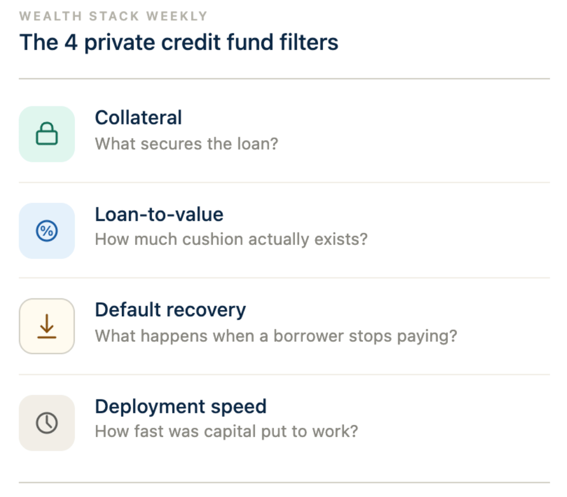This screenshot has width=567, height=497.
Task: Click the clock icon for Deployment speed
Action: pyautogui.click(x=47, y=423)
